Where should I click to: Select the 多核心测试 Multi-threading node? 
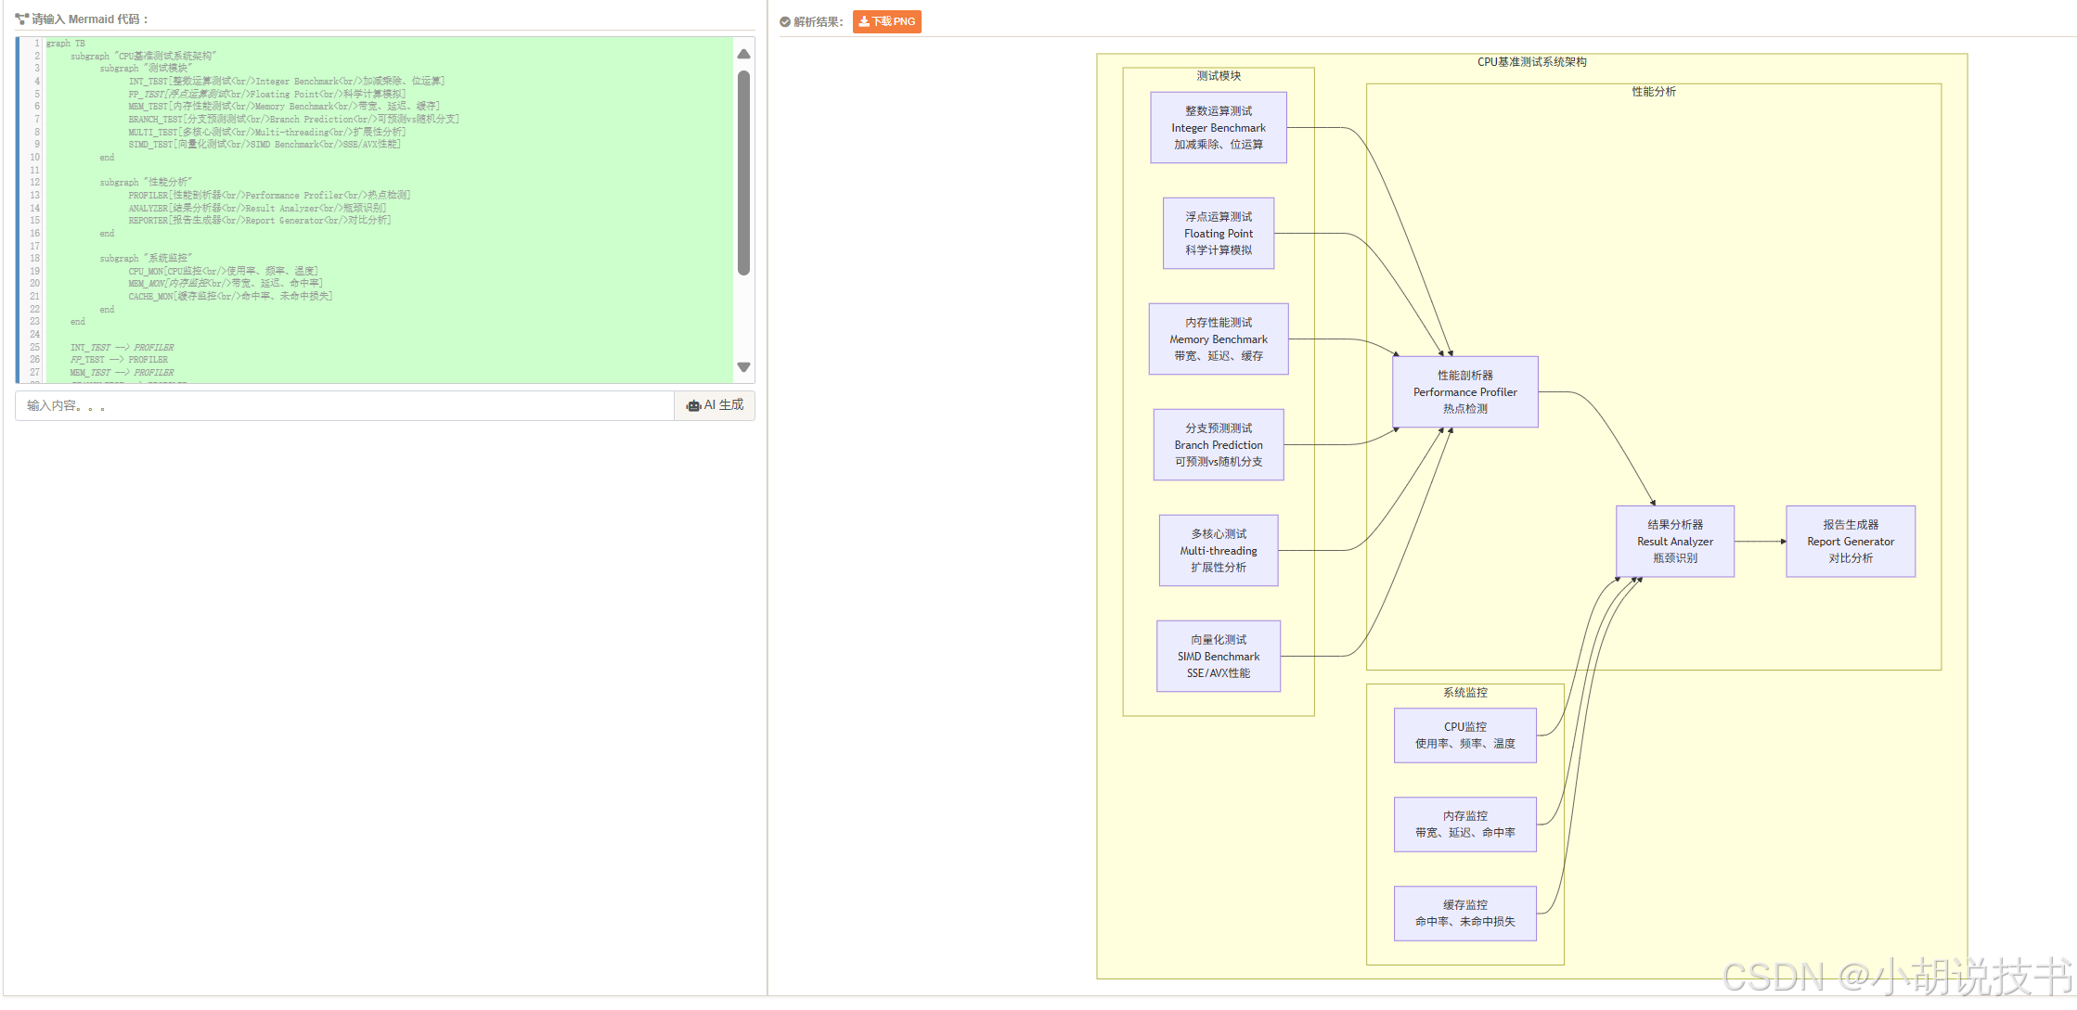(x=1219, y=550)
